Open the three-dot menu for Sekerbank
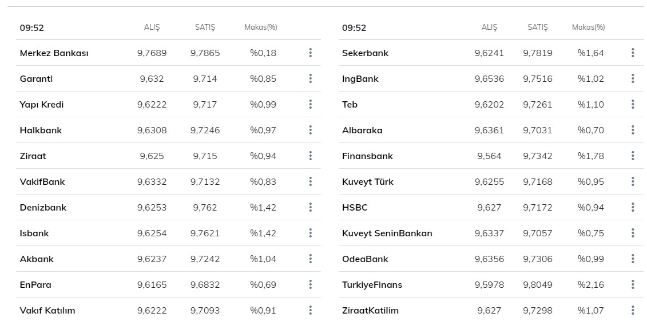 pyautogui.click(x=633, y=53)
